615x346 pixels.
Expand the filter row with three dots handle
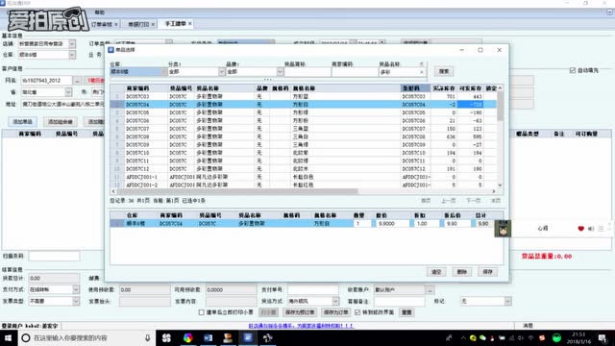(267, 80)
